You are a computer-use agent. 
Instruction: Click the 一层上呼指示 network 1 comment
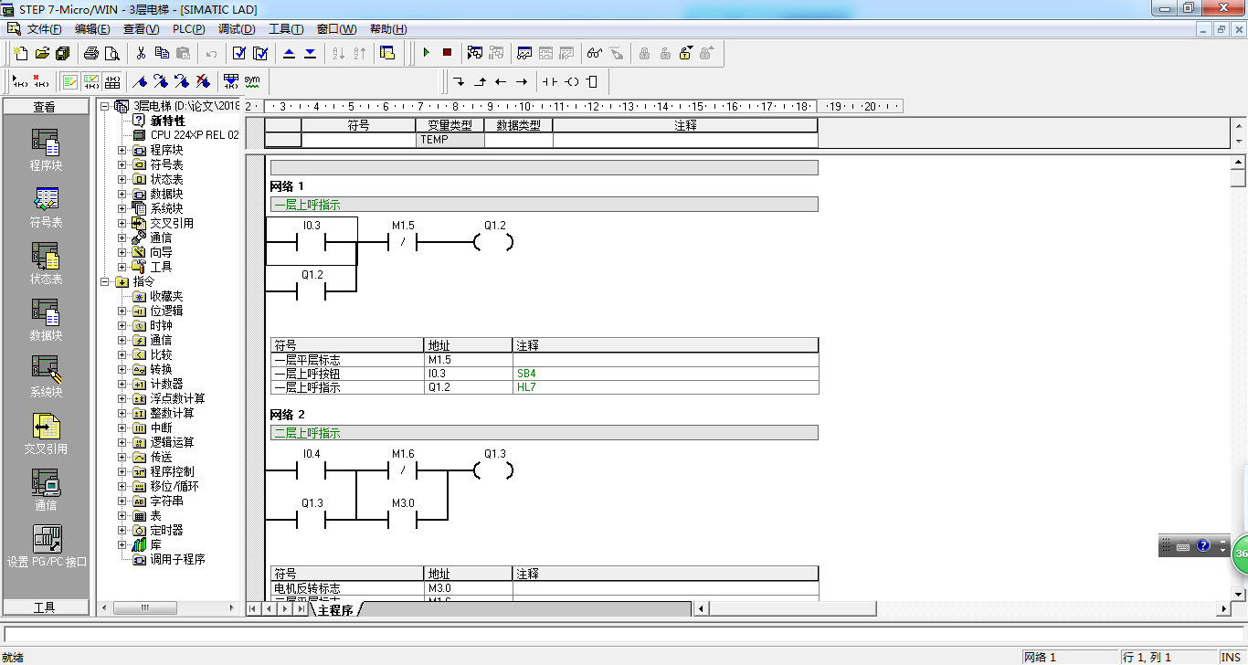(544, 205)
